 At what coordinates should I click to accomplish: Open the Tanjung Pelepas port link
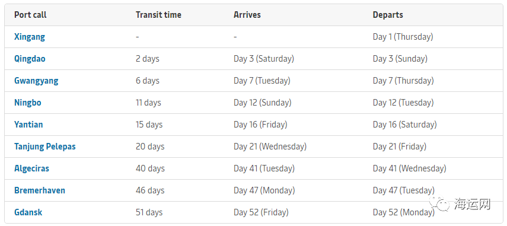(x=45, y=147)
